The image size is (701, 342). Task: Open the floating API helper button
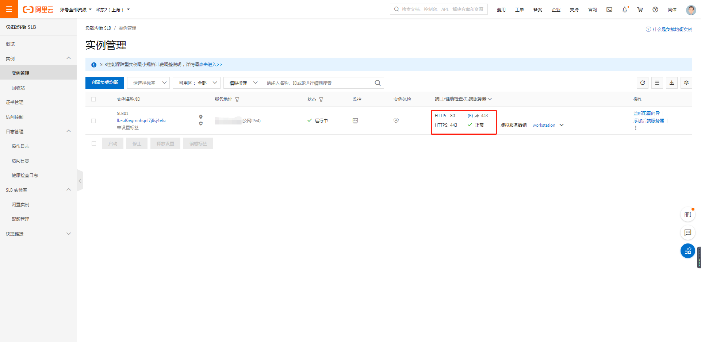coord(688,214)
